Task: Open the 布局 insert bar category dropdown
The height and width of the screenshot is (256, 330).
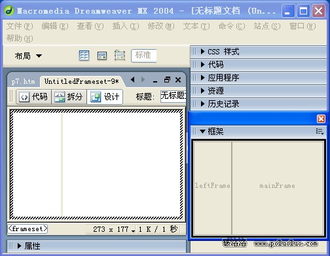Action: [x=28, y=56]
